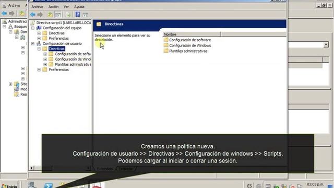Select Configuración del equipo in the tree
Viewport: 334px width, 188px height.
(62, 28)
